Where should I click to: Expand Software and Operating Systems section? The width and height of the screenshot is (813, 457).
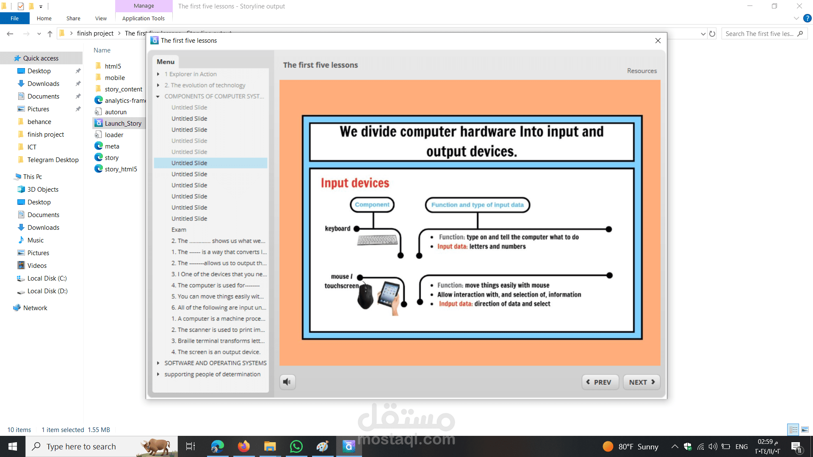tap(158, 363)
